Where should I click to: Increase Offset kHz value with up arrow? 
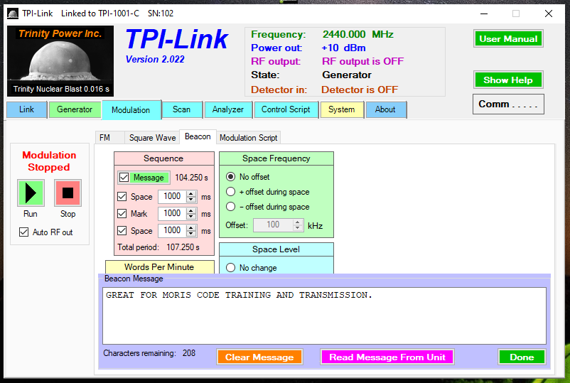click(298, 222)
